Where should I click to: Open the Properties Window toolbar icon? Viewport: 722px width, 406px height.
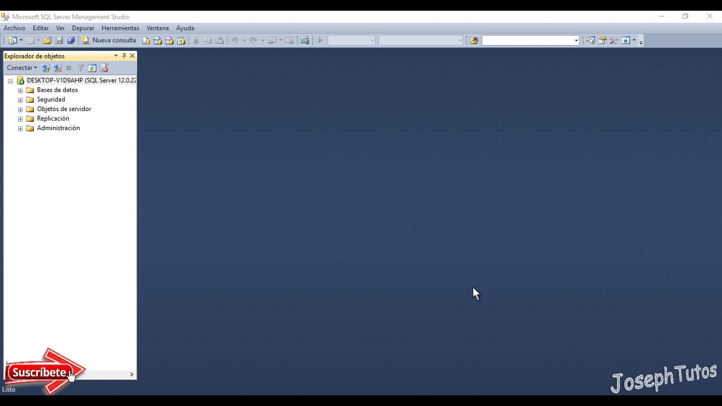click(602, 41)
